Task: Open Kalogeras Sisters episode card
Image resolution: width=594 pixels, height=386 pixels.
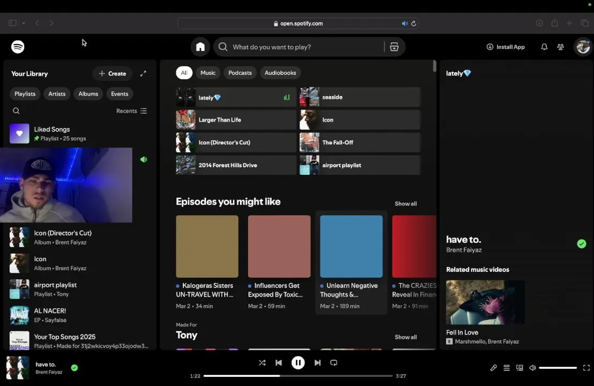Action: point(207,263)
